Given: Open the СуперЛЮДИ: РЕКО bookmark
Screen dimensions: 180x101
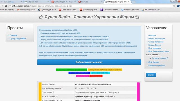Looking at the screenshot, I should pos(48,10).
